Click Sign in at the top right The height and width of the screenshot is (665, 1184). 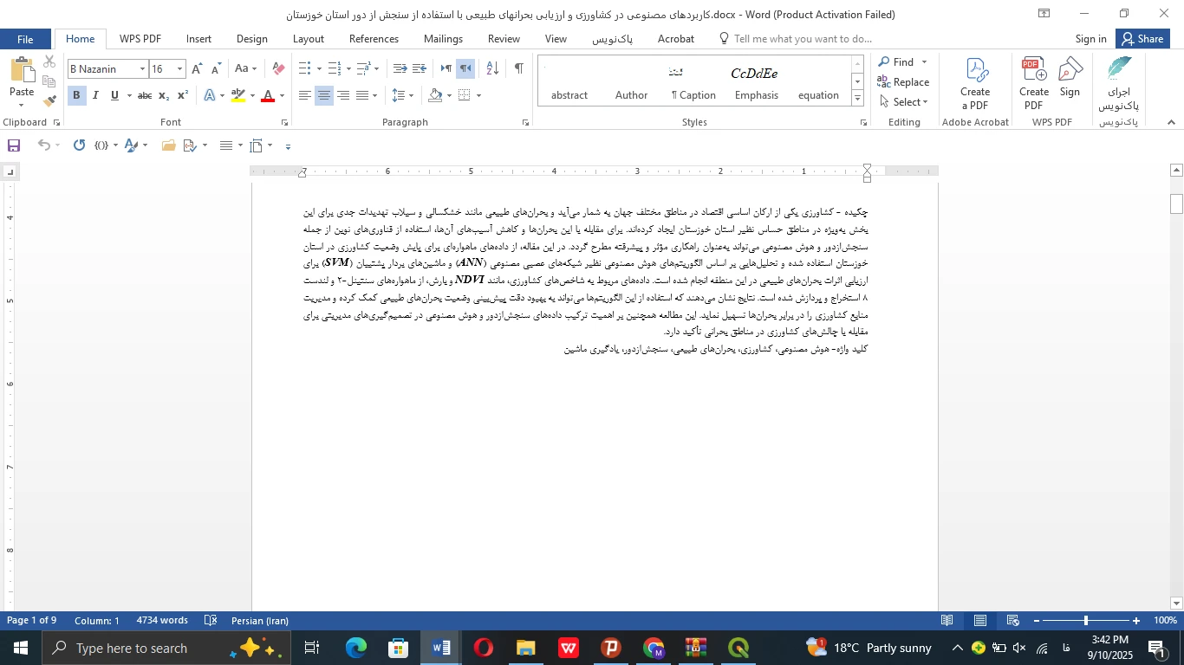point(1090,39)
